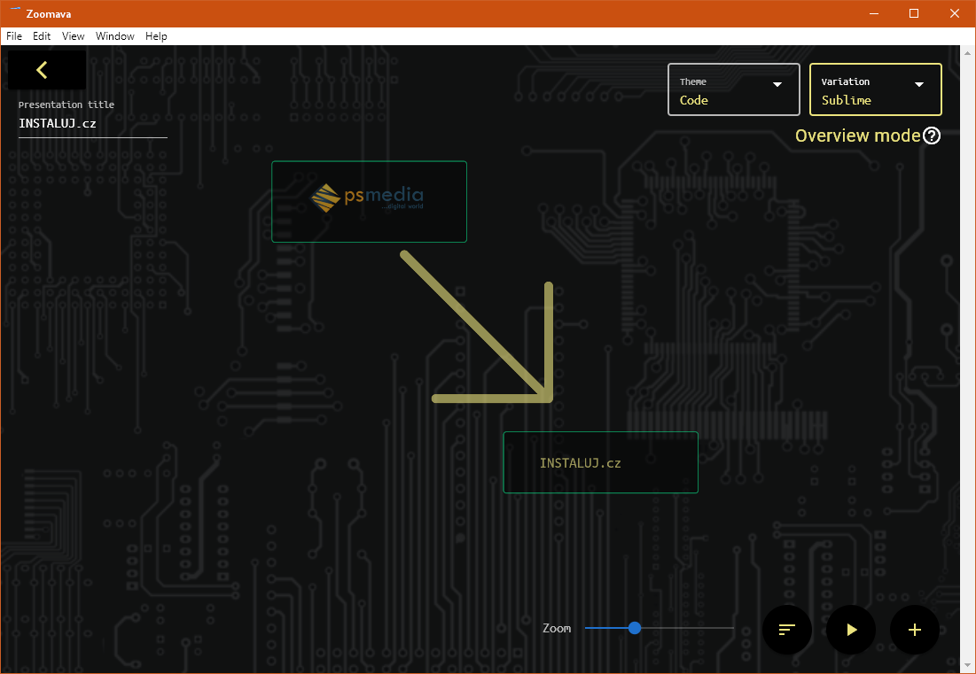Select the INSTALUJ.cz text slide
This screenshot has width=976, height=674.
600,462
